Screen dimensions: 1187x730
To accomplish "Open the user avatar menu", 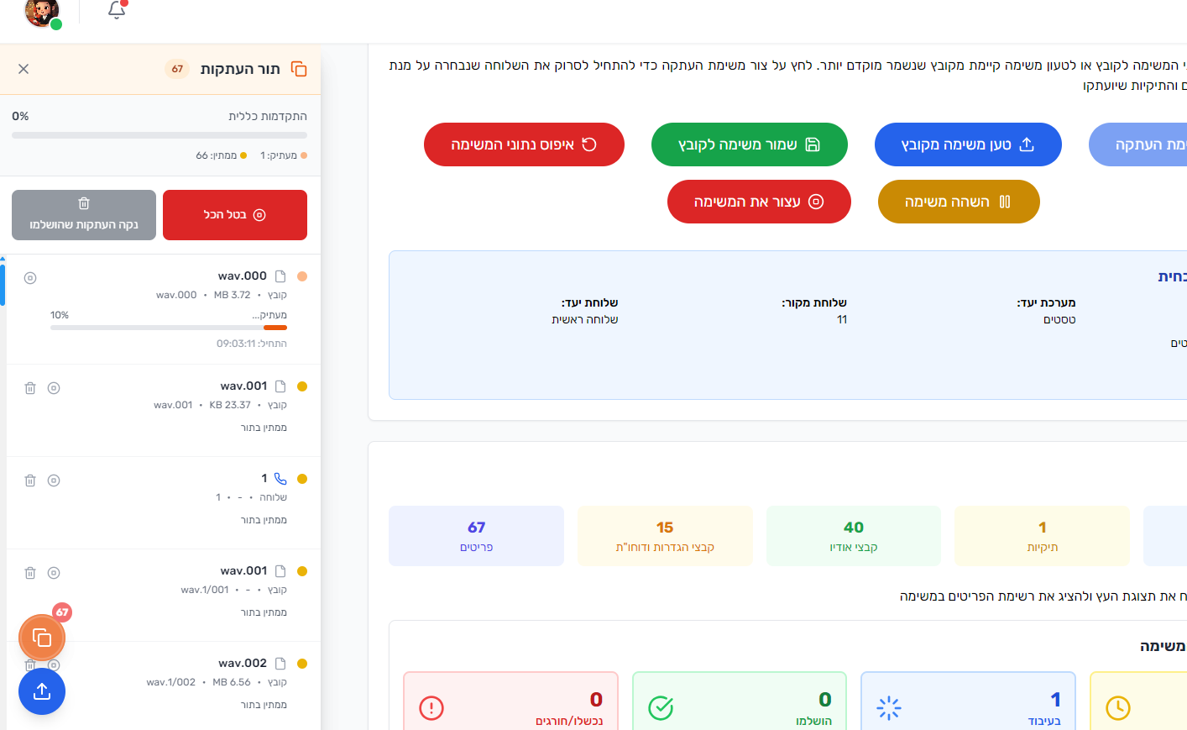I will coord(42,12).
